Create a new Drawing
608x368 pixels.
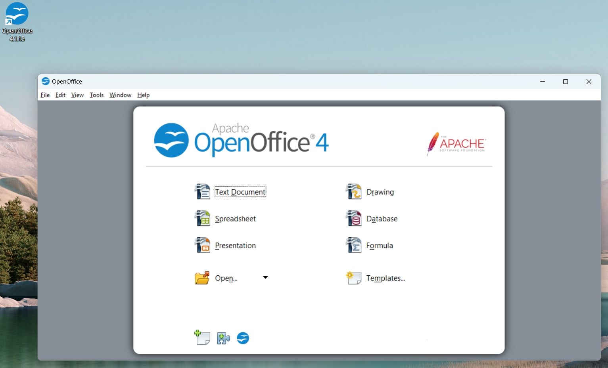[x=380, y=192]
